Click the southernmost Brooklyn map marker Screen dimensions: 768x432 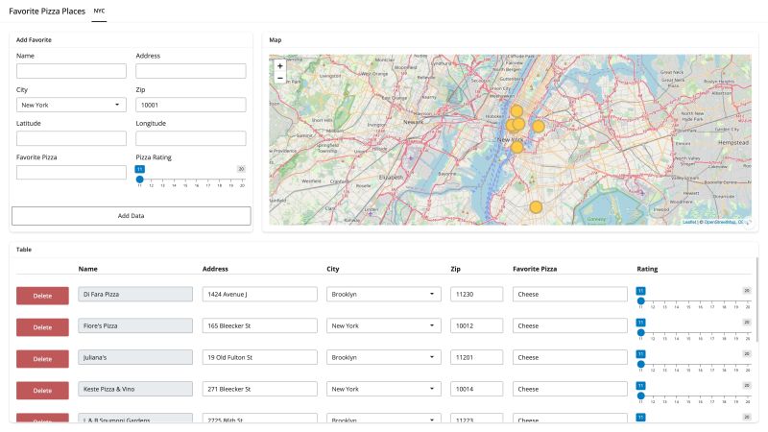(536, 207)
